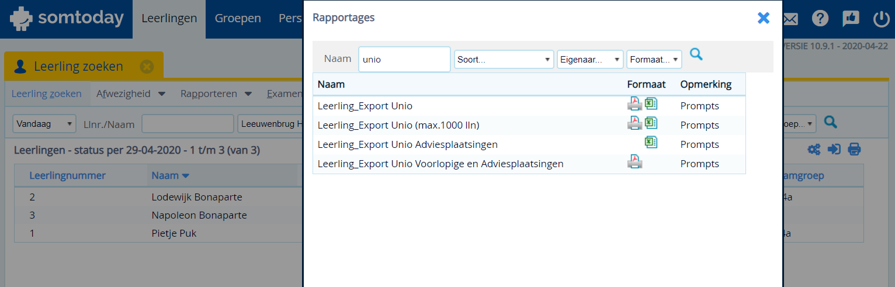Click the export arrow icon above table

[x=834, y=150]
